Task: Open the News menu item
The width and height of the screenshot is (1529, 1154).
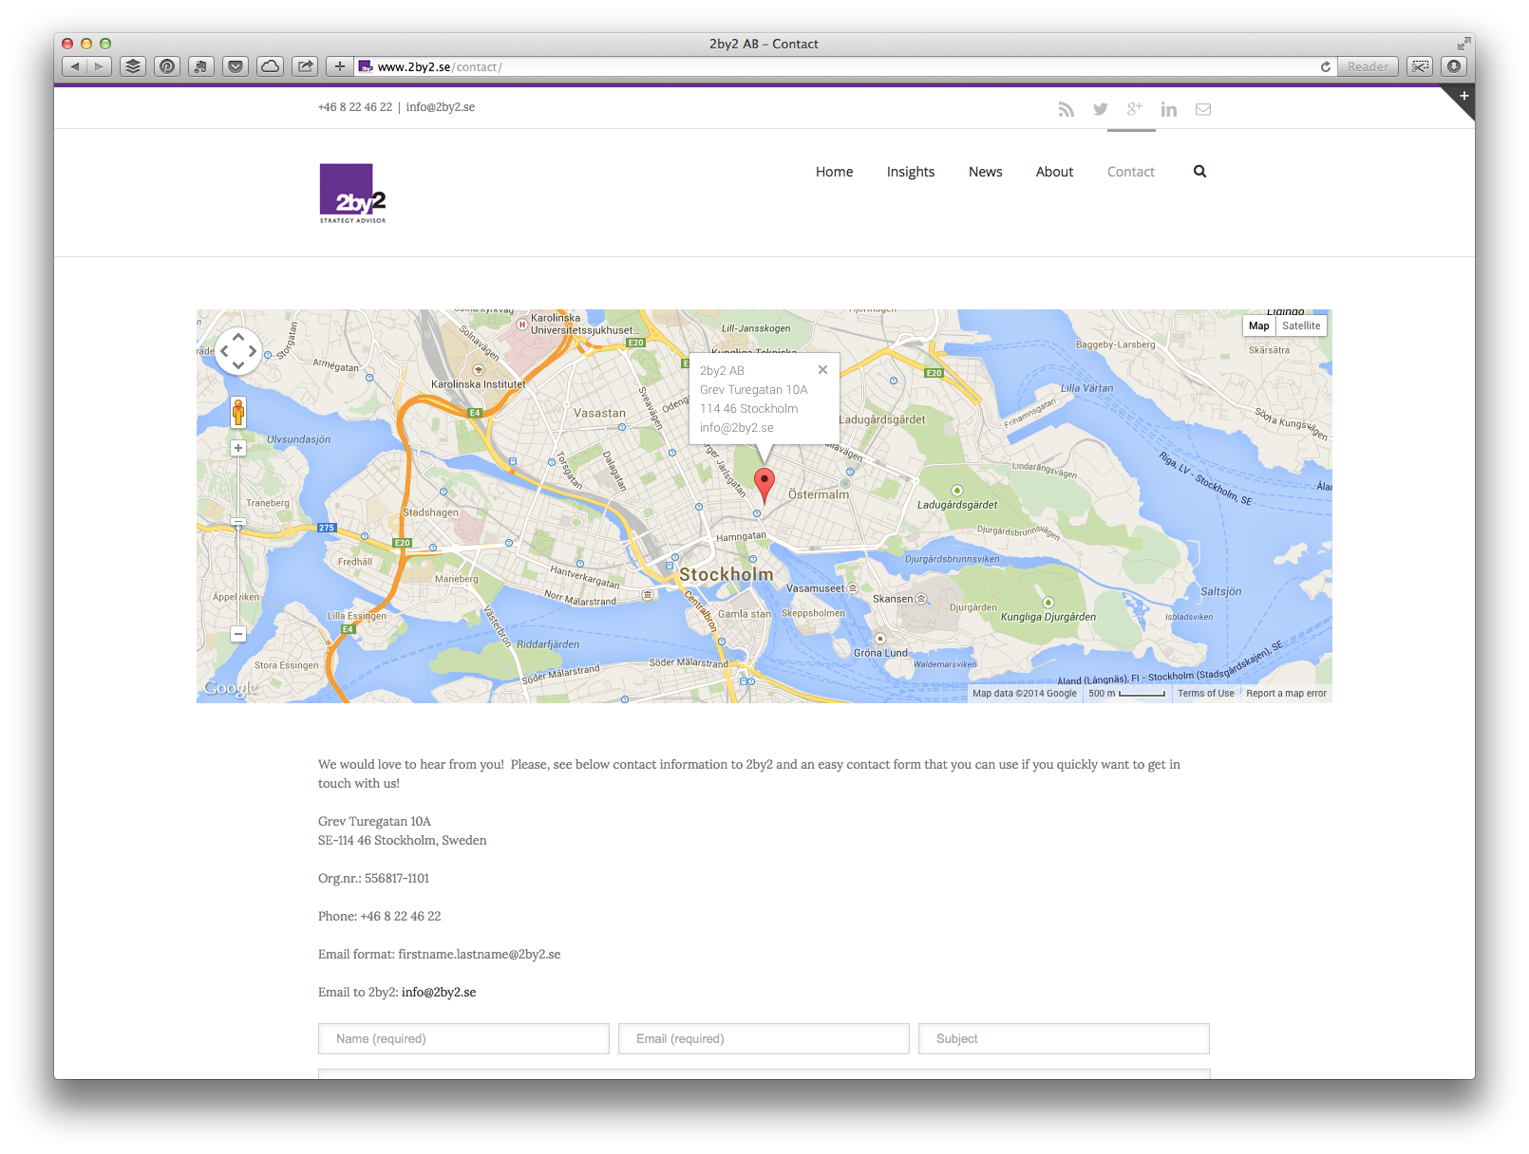Action: [x=986, y=172]
